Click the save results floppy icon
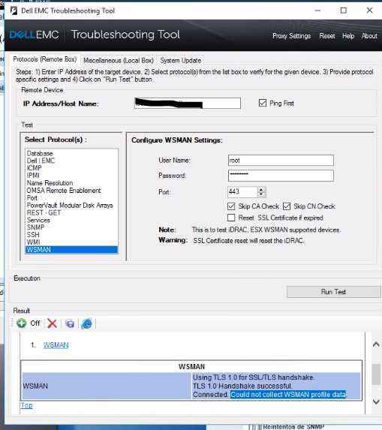 click(70, 324)
